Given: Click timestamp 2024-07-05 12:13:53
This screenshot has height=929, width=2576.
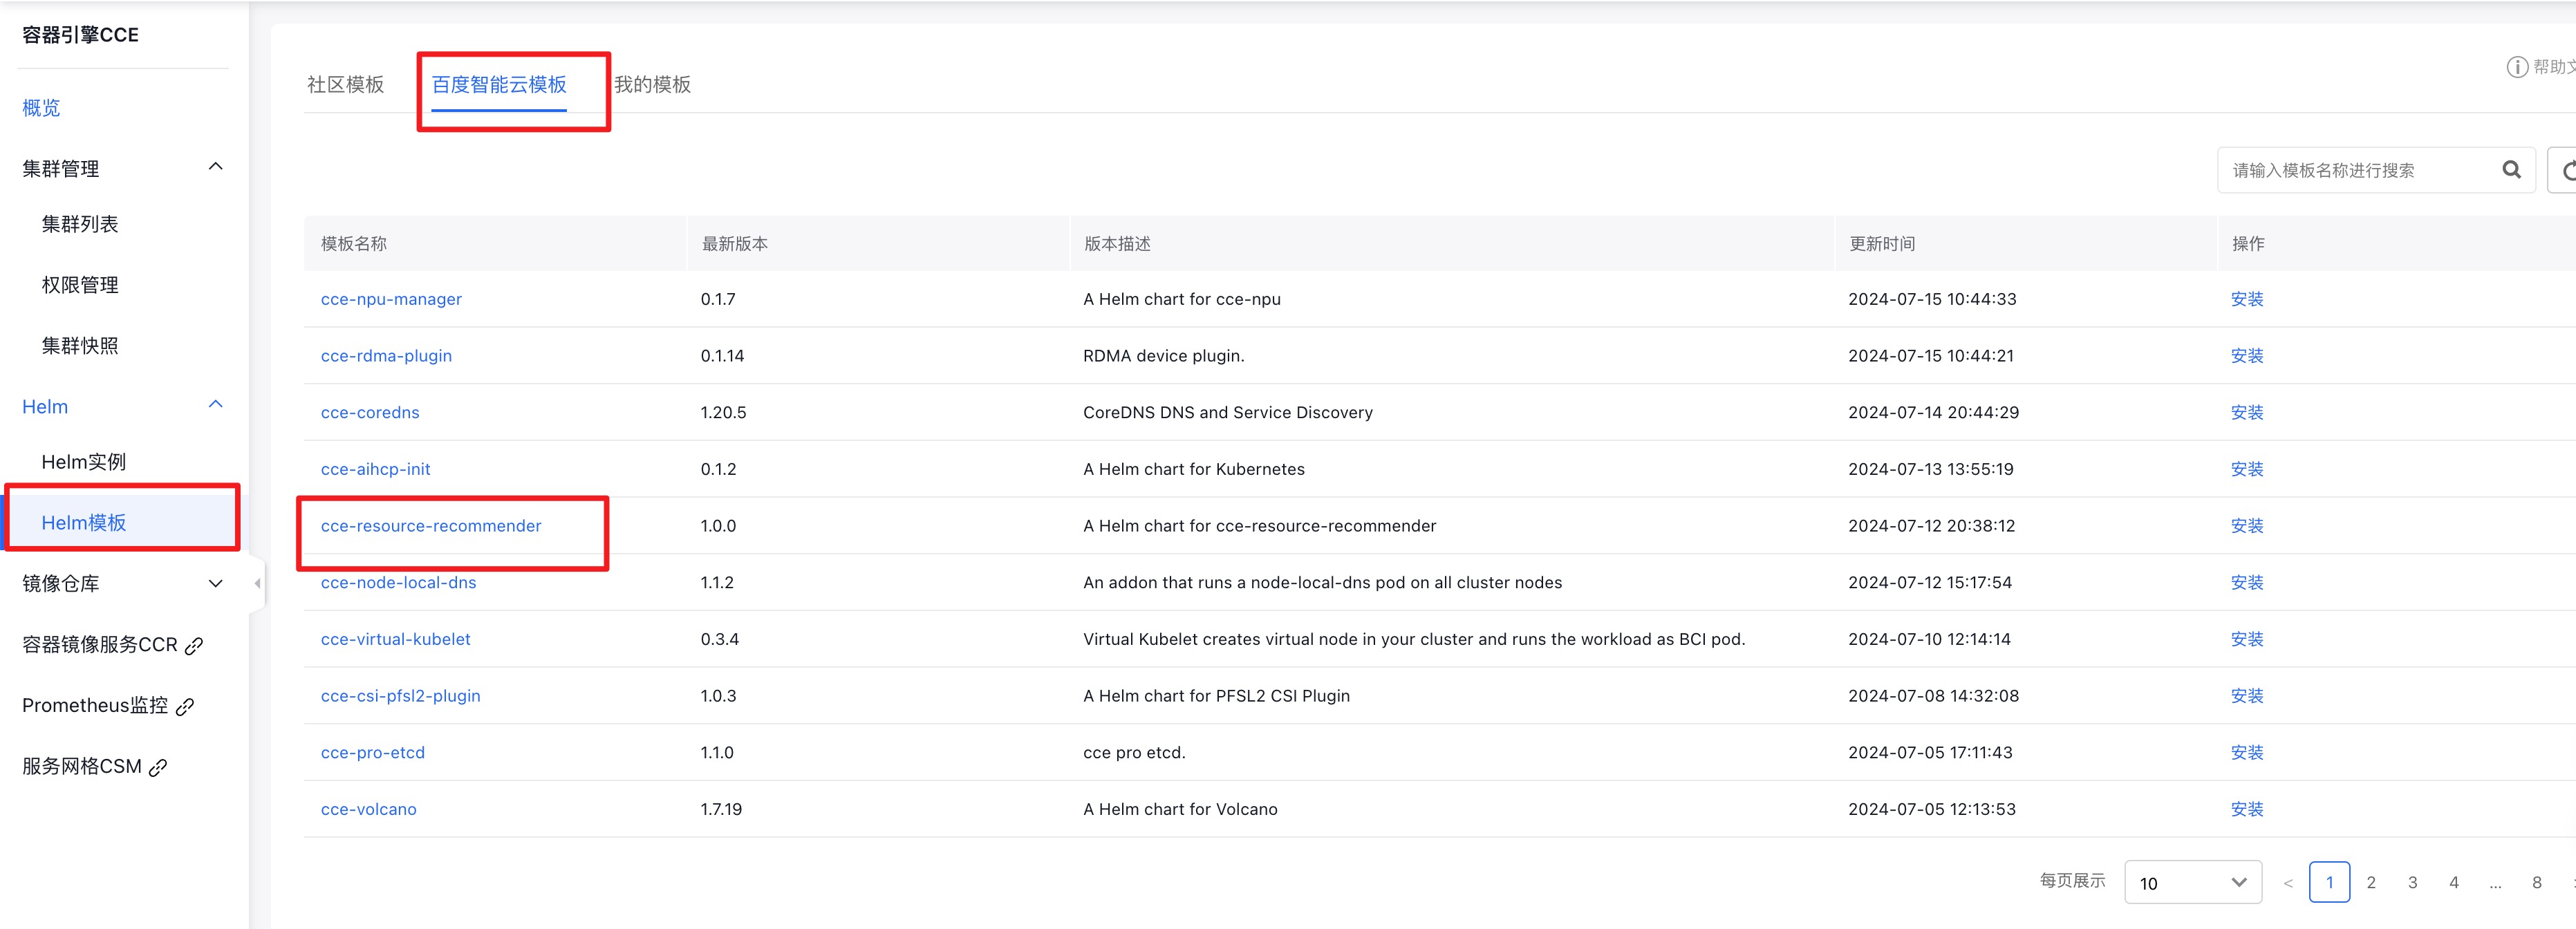Looking at the screenshot, I should (x=1931, y=809).
